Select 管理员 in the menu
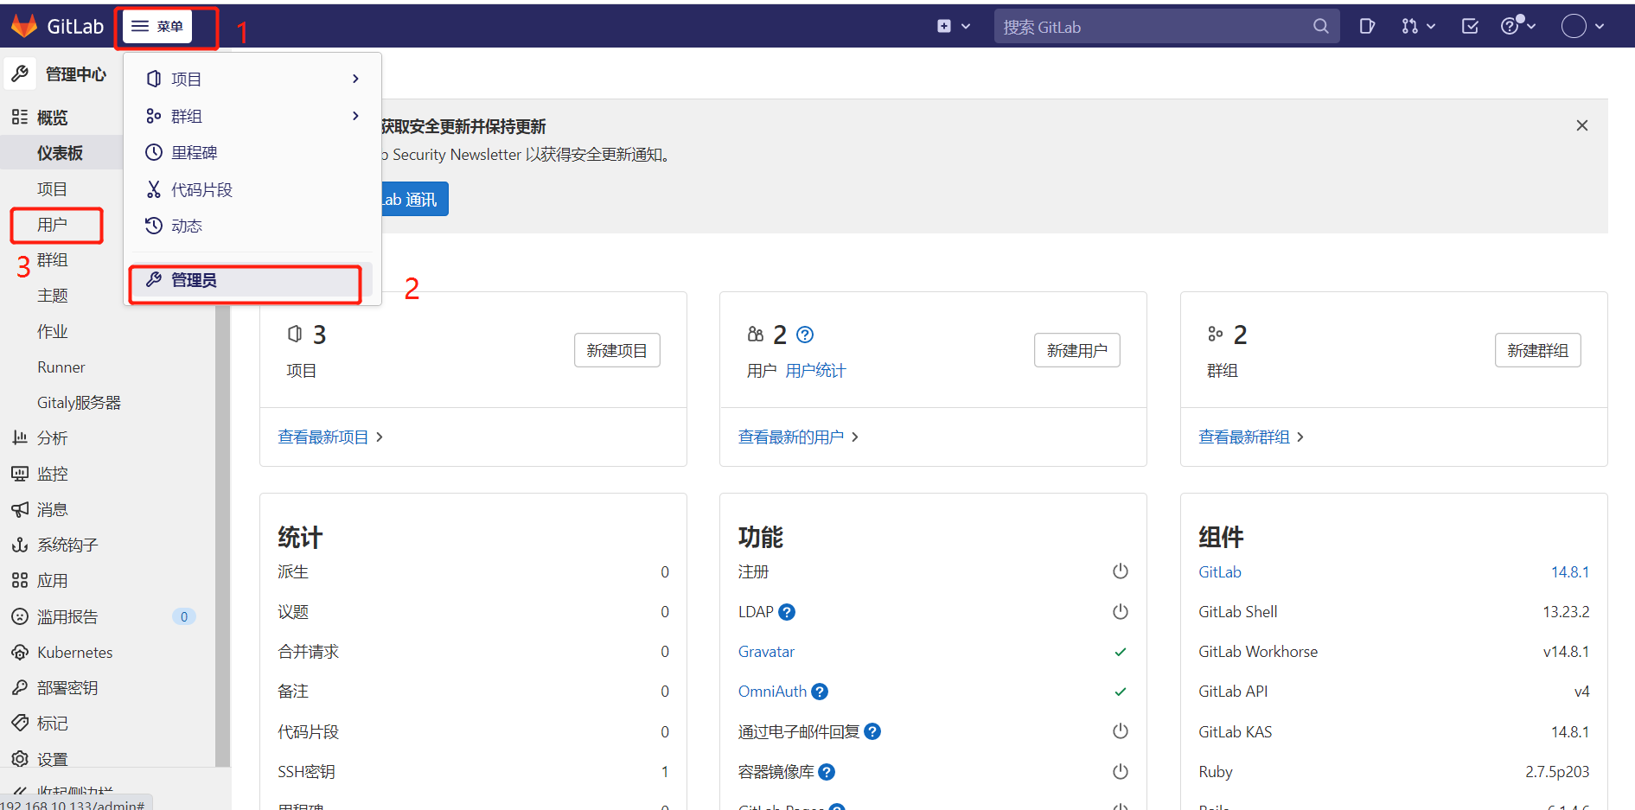Image resolution: width=1635 pixels, height=810 pixels. coord(252,280)
